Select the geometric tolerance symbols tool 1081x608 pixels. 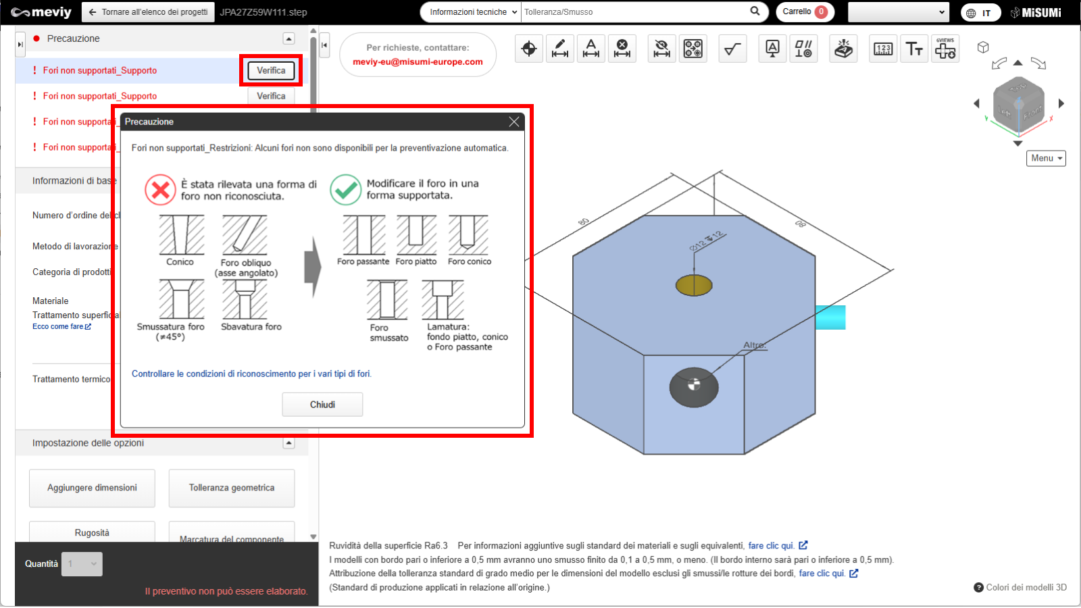803,49
